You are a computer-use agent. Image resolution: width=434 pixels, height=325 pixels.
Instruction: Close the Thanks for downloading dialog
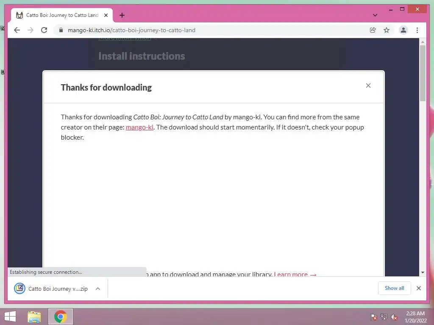368,85
